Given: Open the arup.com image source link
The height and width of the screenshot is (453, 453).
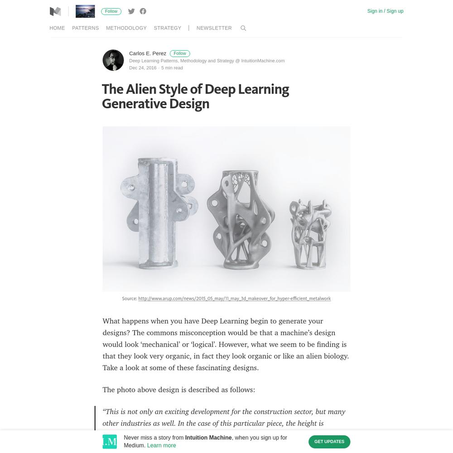Looking at the screenshot, I should click(x=234, y=299).
